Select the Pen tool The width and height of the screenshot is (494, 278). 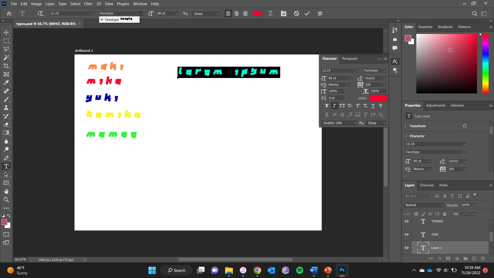point(6,158)
